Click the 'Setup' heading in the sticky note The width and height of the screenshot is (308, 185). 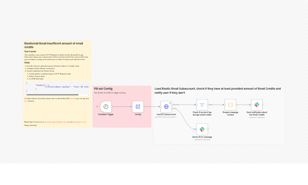[27, 62]
